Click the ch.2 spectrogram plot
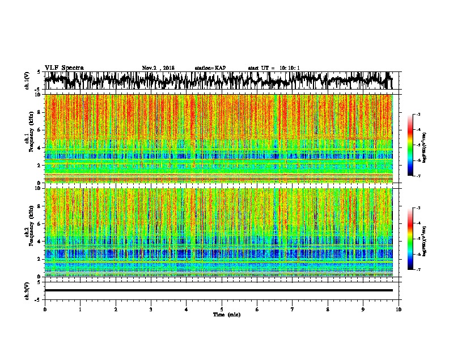Viewport: 449px width, 347px height. pyautogui.click(x=219, y=232)
